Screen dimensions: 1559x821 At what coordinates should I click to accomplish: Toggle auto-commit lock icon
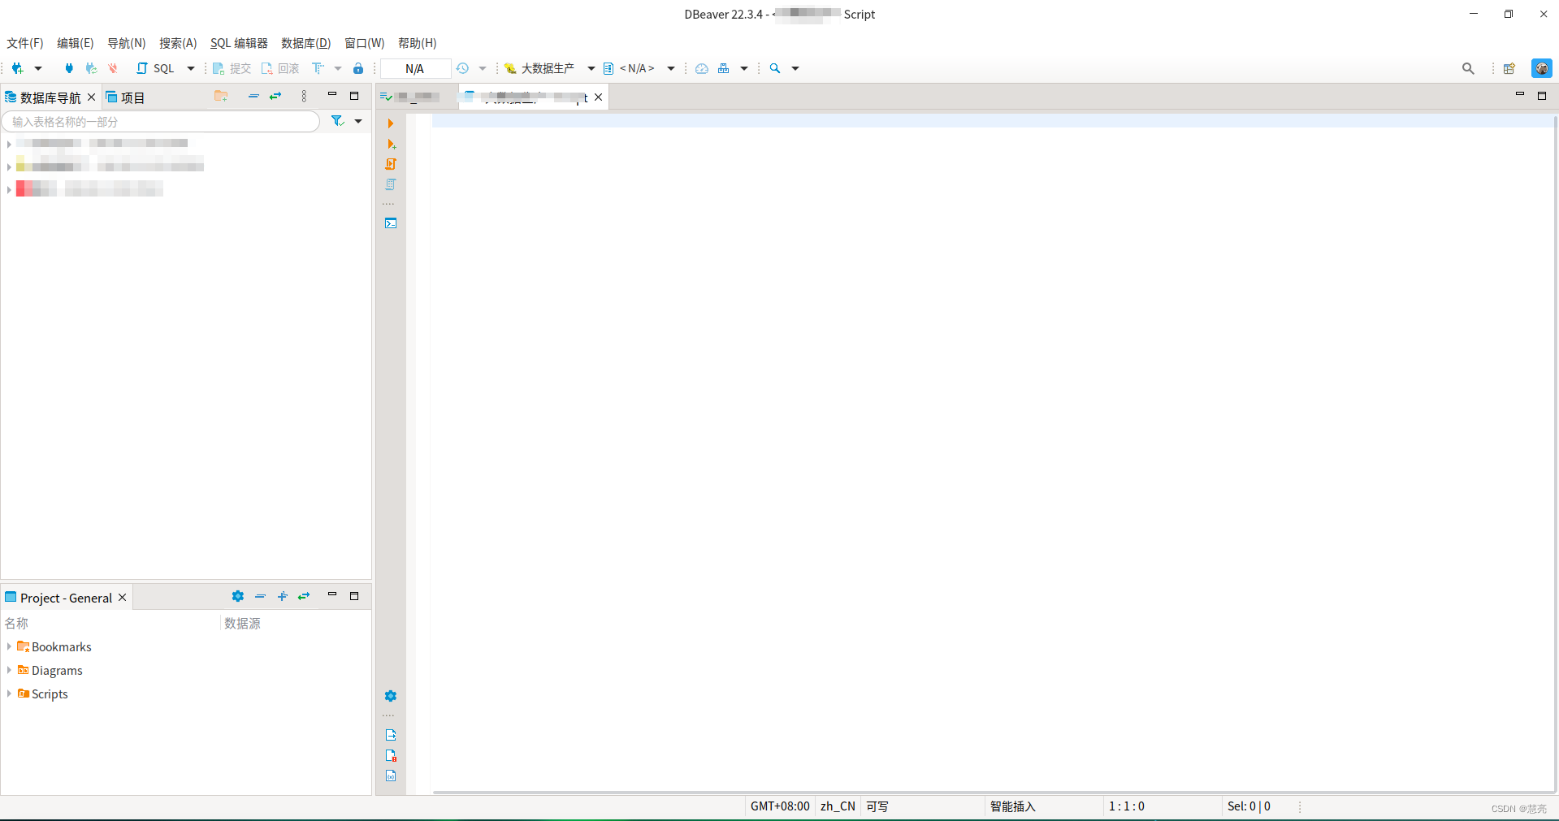[358, 68]
